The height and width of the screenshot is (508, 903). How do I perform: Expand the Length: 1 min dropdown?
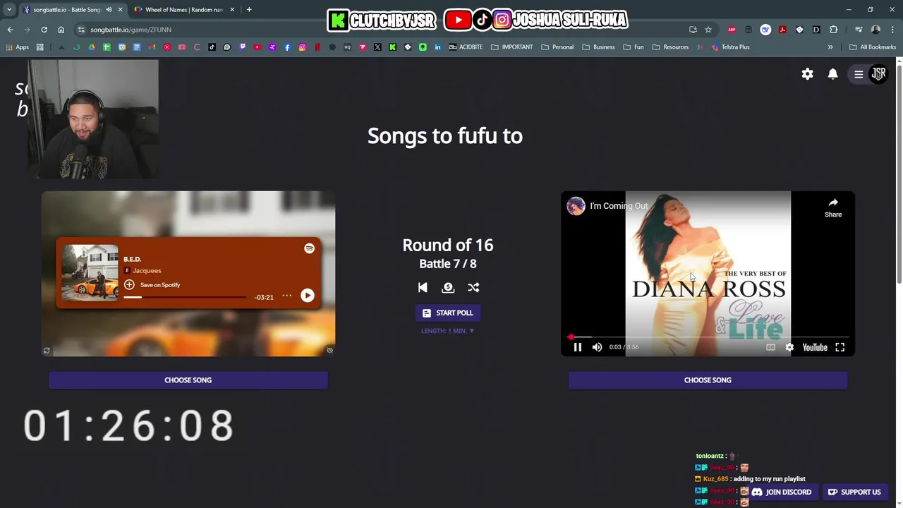tap(448, 331)
